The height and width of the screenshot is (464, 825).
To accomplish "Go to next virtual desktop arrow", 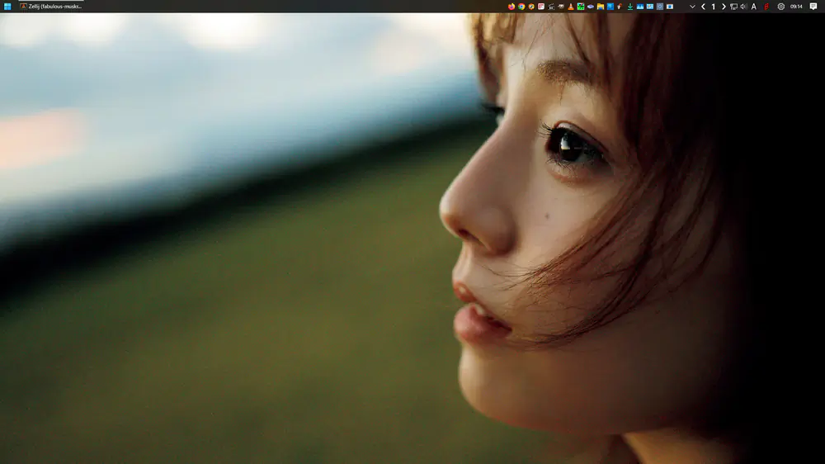I will click(724, 6).
